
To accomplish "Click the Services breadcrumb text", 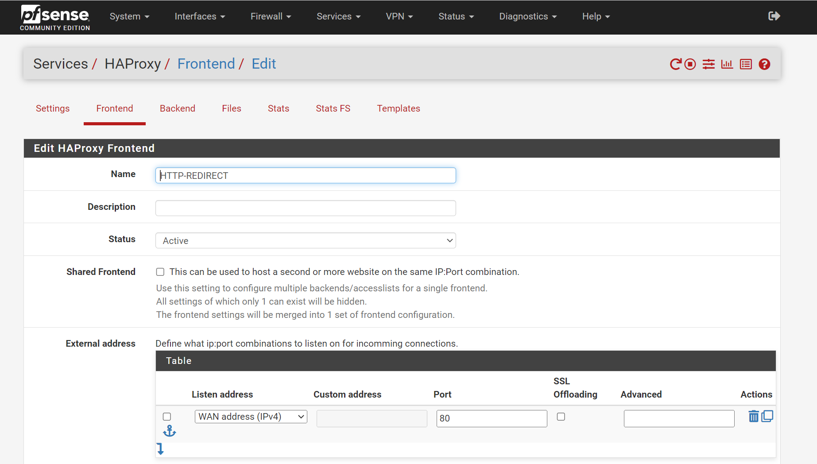I will (61, 64).
